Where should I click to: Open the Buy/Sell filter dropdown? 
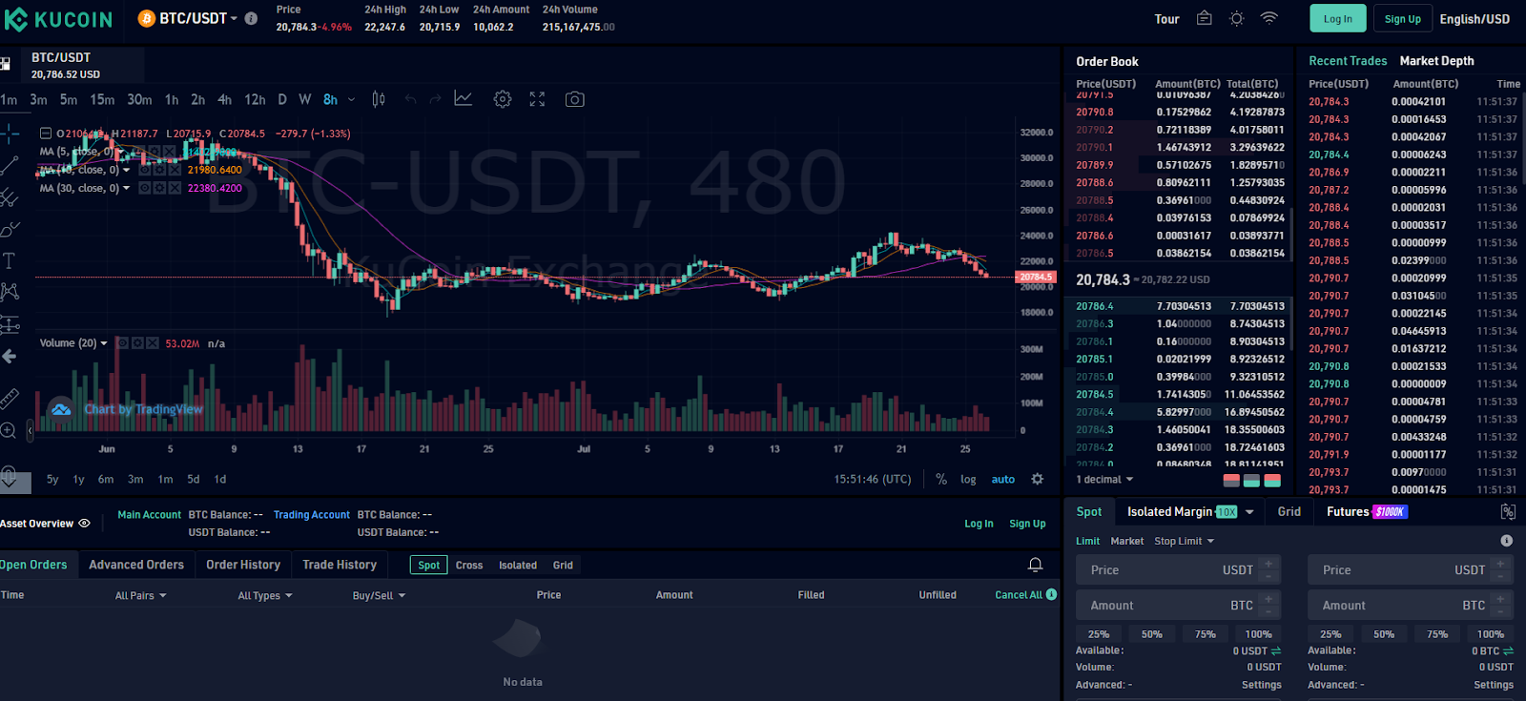pos(380,595)
